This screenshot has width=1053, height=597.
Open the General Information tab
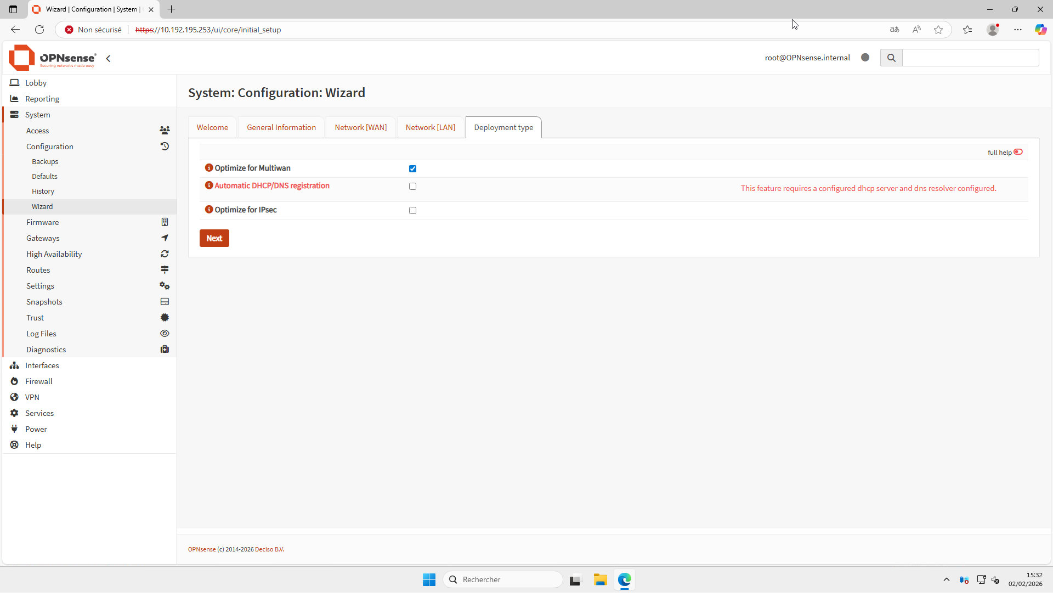281,127
